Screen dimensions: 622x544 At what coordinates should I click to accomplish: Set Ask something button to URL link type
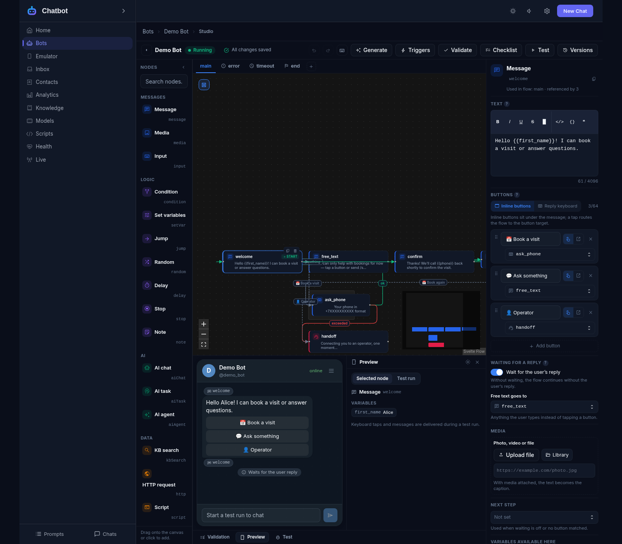tap(578, 275)
